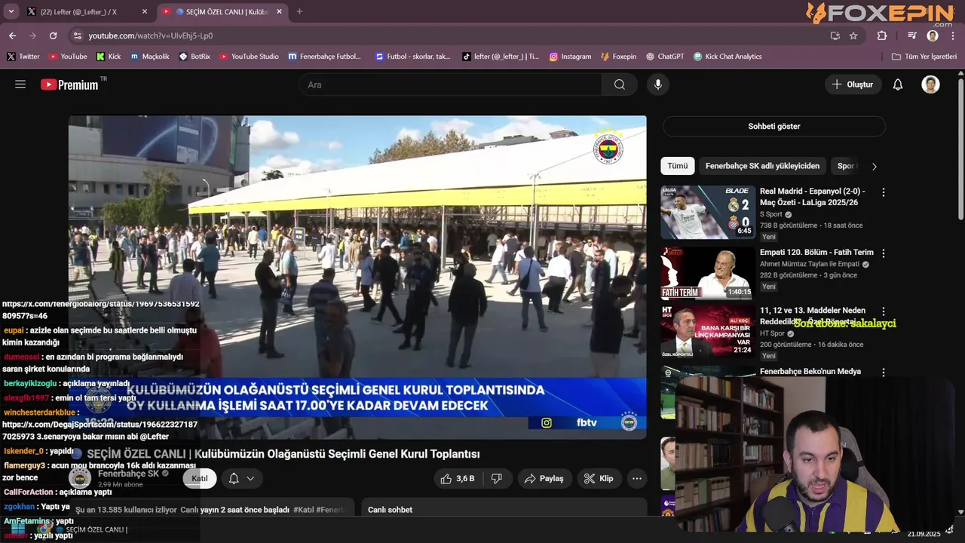Join the channel with Katıl button

tap(200, 478)
